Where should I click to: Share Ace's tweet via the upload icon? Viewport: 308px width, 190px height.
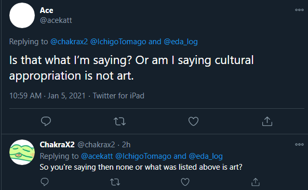(267, 121)
